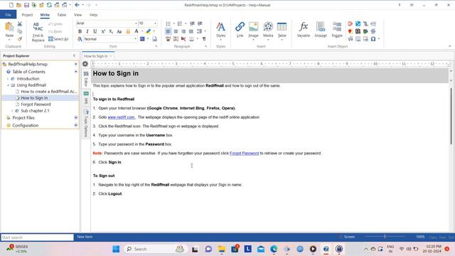Screen dimensions: 455x256
Task: Toggle Italic formatting
Action: coord(87,31)
